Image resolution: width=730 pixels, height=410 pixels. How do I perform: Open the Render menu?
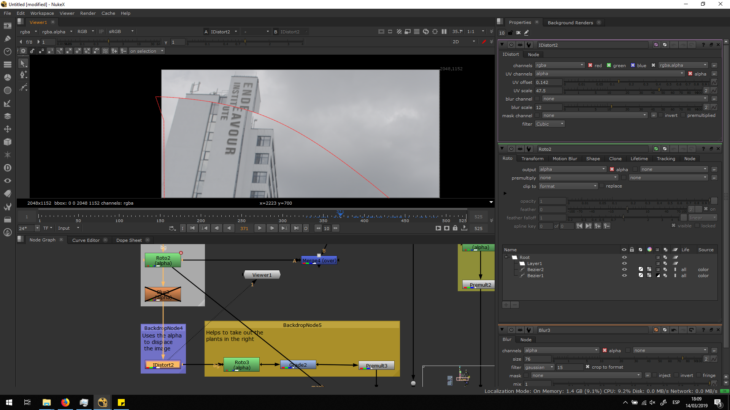pos(88,13)
